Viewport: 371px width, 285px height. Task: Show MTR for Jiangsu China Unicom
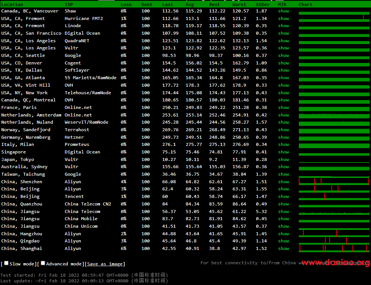tap(283, 226)
